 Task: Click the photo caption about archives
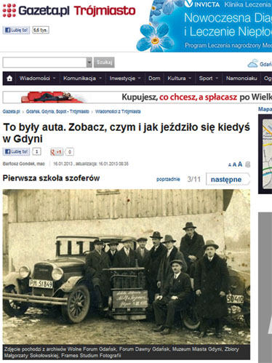coord(127,352)
